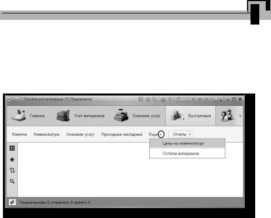This screenshot has width=271, height=218.
Task: Open the section with two people icon
Action: [227, 116]
